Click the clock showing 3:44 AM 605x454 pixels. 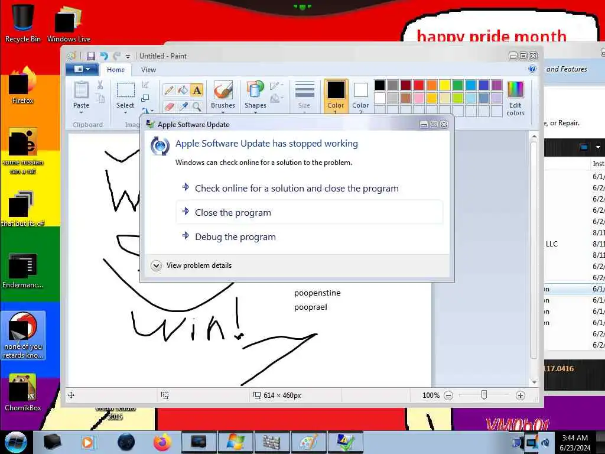575,438
